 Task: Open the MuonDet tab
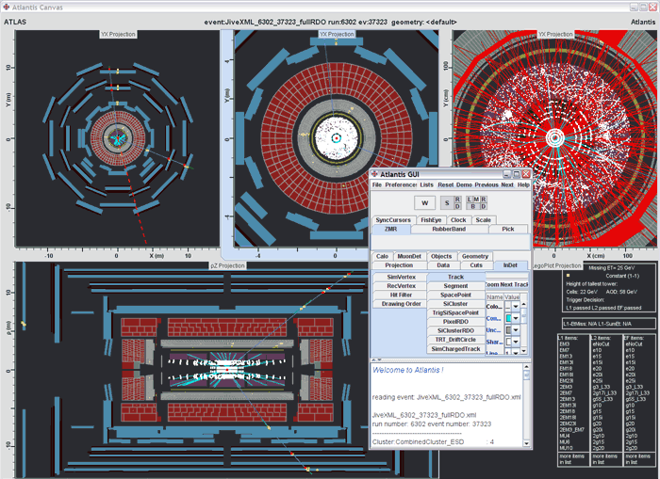point(409,256)
